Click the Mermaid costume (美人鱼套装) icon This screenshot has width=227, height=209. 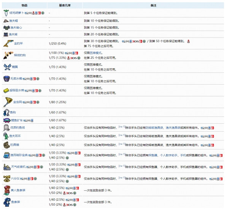7,190
